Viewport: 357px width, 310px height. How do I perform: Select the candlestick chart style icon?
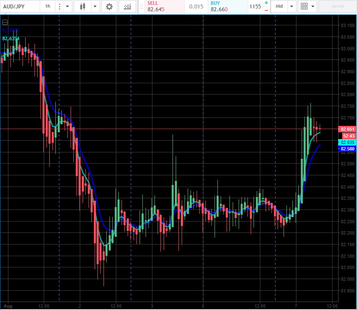coord(83,6)
